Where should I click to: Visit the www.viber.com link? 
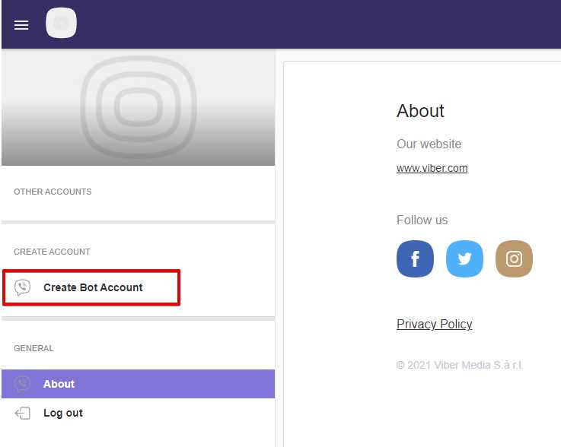[x=432, y=168]
